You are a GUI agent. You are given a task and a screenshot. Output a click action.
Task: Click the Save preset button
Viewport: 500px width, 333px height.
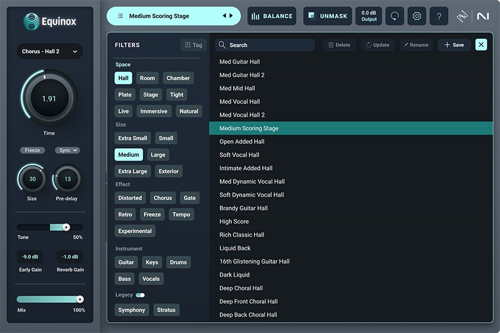pyautogui.click(x=454, y=45)
